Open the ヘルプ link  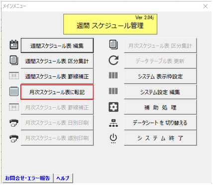[x=63, y=178]
